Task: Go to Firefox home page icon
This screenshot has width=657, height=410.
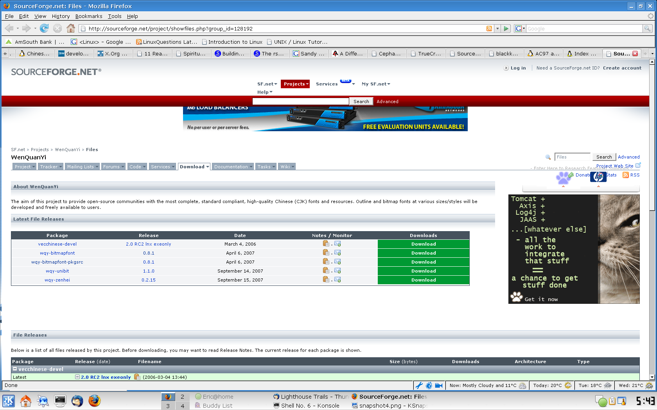Action: pos(71,28)
